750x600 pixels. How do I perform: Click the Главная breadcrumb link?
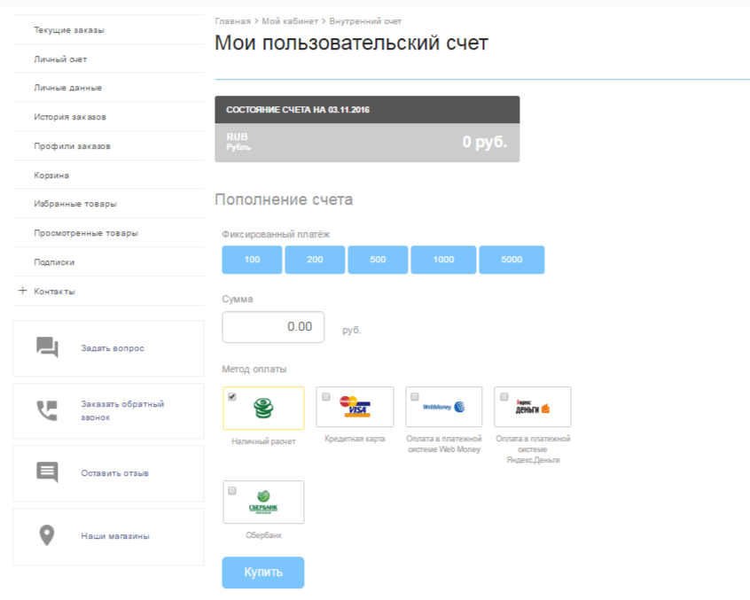[232, 20]
